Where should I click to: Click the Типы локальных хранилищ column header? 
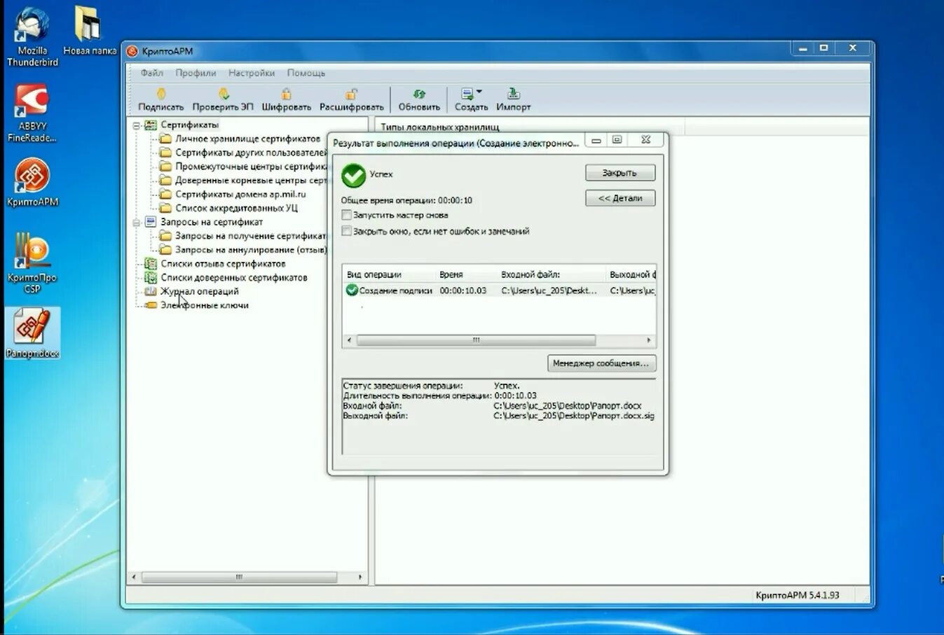point(530,127)
